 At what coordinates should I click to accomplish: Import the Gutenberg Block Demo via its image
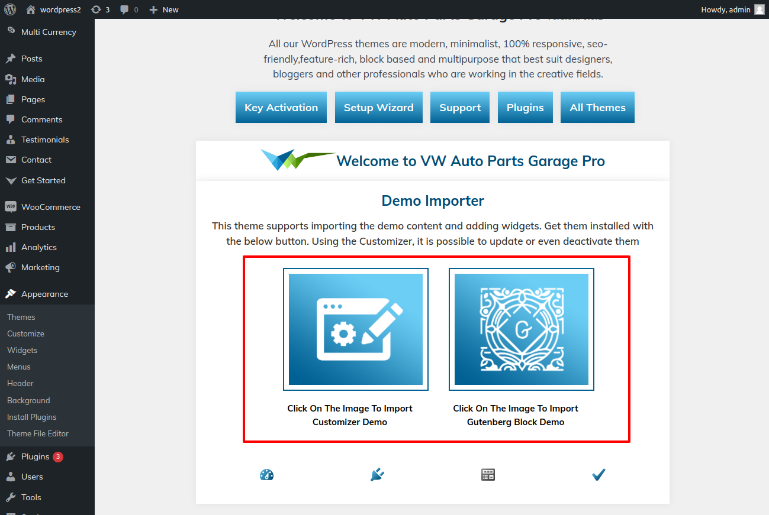pos(521,329)
